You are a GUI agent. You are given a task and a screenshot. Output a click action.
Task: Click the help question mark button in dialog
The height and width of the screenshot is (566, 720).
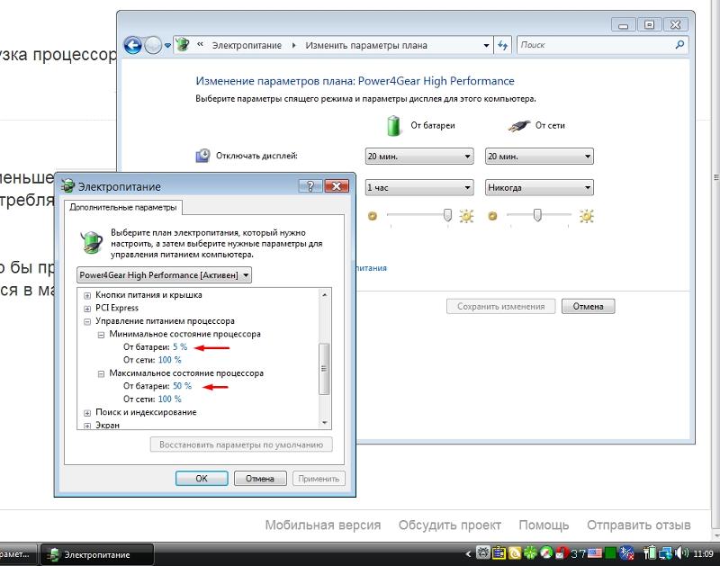[x=310, y=186]
